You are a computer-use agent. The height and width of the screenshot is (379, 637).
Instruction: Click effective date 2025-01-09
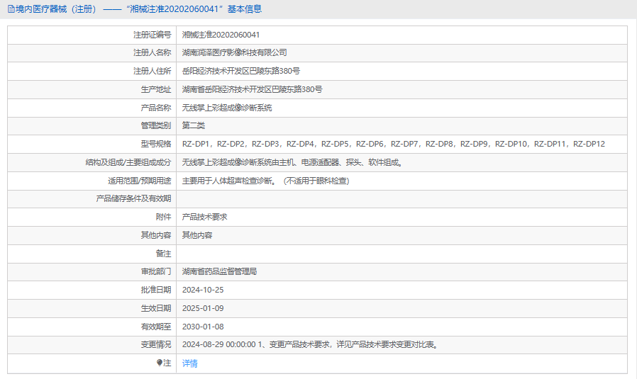click(x=203, y=308)
